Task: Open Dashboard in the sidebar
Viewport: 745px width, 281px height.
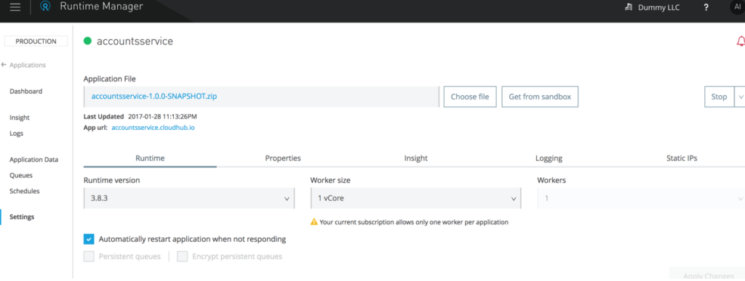Action: tap(25, 91)
